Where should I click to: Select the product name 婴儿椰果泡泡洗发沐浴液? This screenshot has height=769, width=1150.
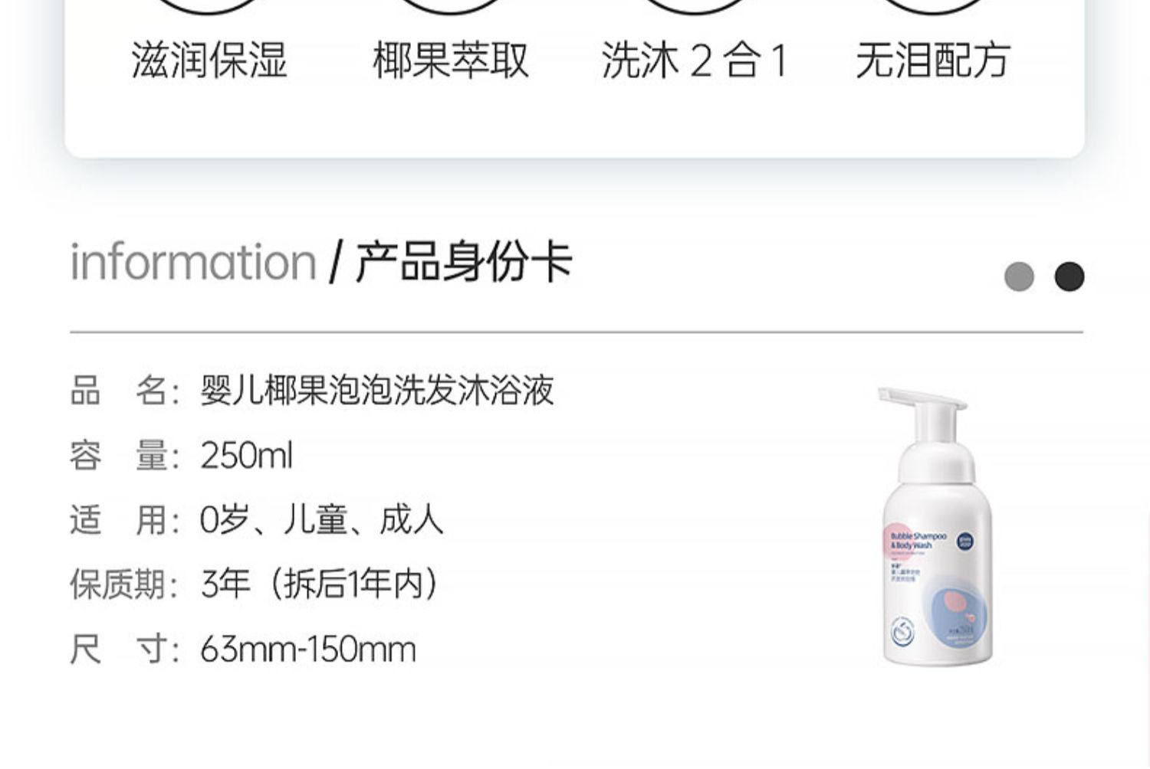(376, 391)
